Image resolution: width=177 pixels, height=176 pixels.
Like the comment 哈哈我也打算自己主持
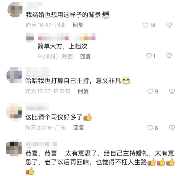coord(150,91)
